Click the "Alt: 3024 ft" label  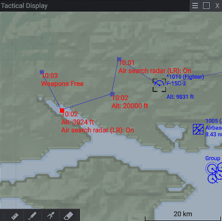[78, 122]
